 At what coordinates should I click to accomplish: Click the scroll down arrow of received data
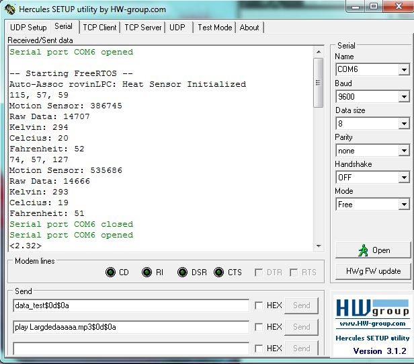[x=319, y=246]
